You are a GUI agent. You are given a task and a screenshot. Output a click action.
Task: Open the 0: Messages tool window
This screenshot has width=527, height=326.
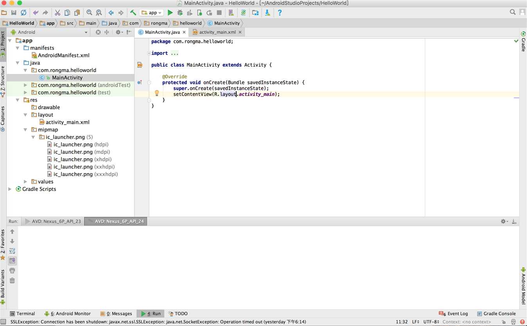[116, 313]
